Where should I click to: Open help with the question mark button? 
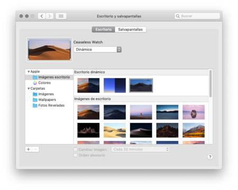click(210, 157)
